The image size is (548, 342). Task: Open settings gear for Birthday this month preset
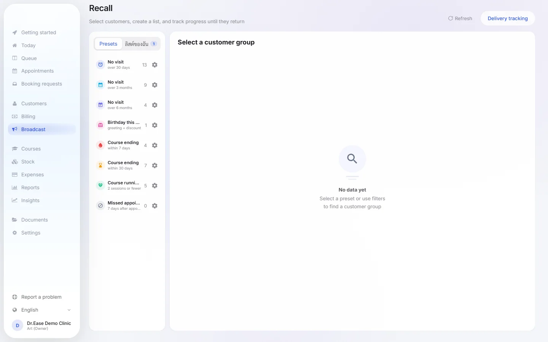[x=155, y=125]
